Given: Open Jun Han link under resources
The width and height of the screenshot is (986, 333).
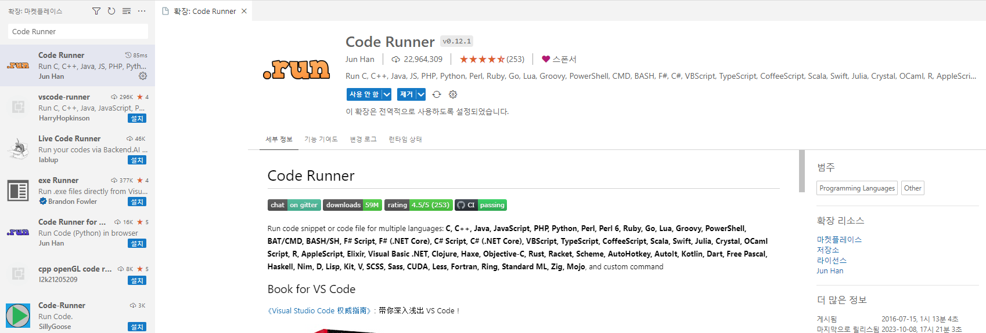Looking at the screenshot, I should [x=830, y=270].
